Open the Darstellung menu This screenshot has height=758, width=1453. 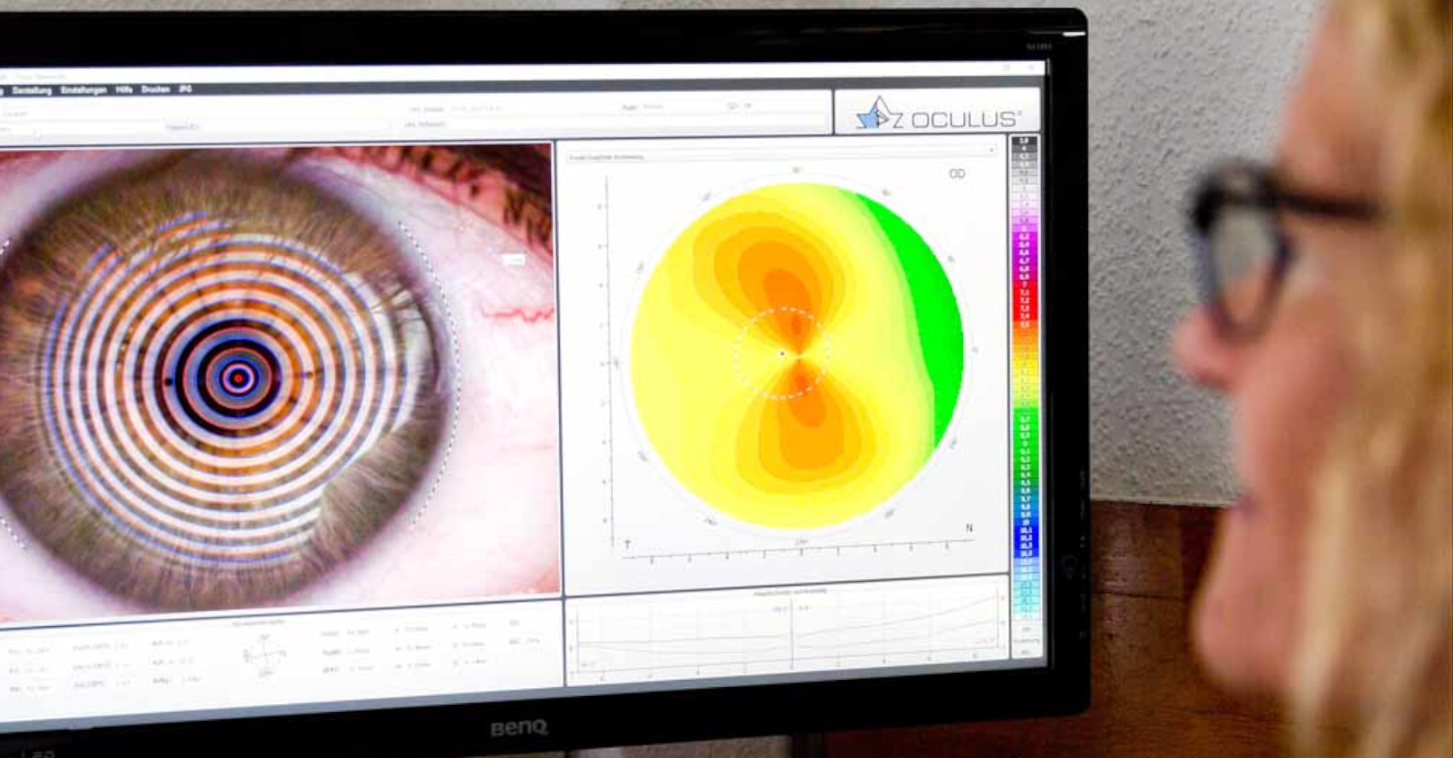pos(32,90)
